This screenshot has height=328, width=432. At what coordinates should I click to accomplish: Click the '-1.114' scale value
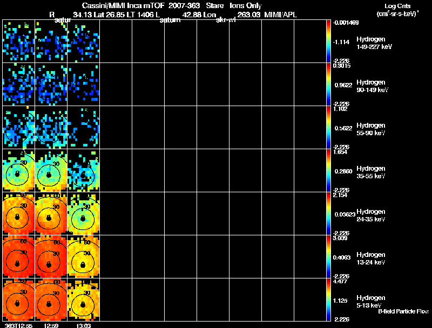(341, 42)
